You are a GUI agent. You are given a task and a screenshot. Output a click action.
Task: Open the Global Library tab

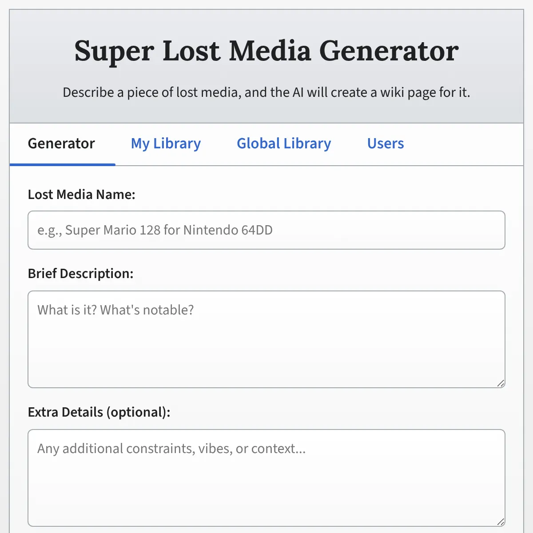pos(284,144)
